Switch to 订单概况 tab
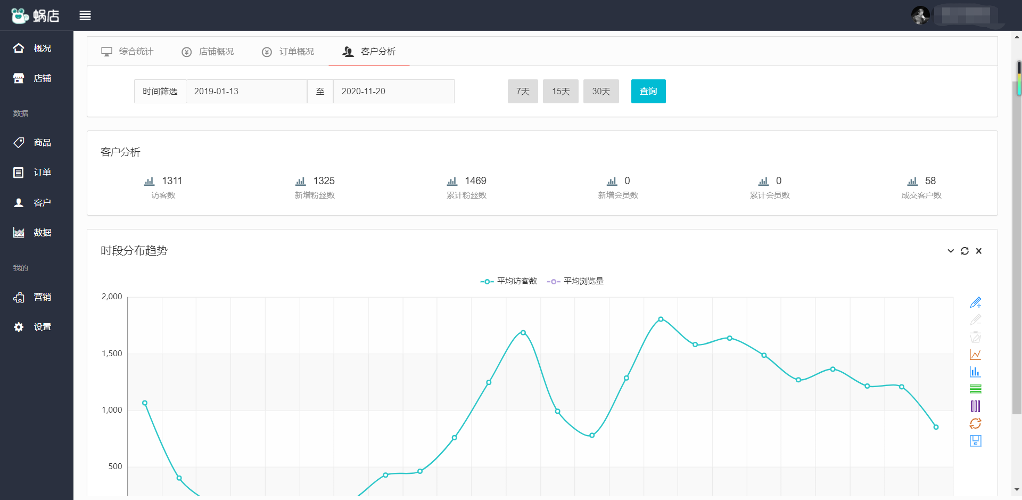 click(x=288, y=52)
